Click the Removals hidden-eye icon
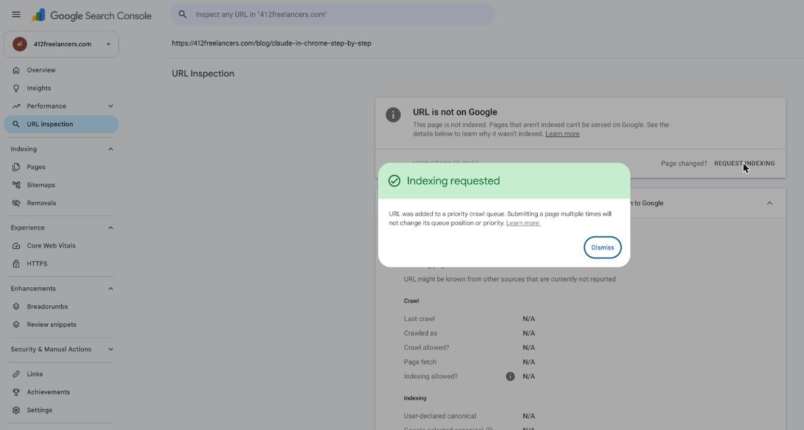 [16, 203]
